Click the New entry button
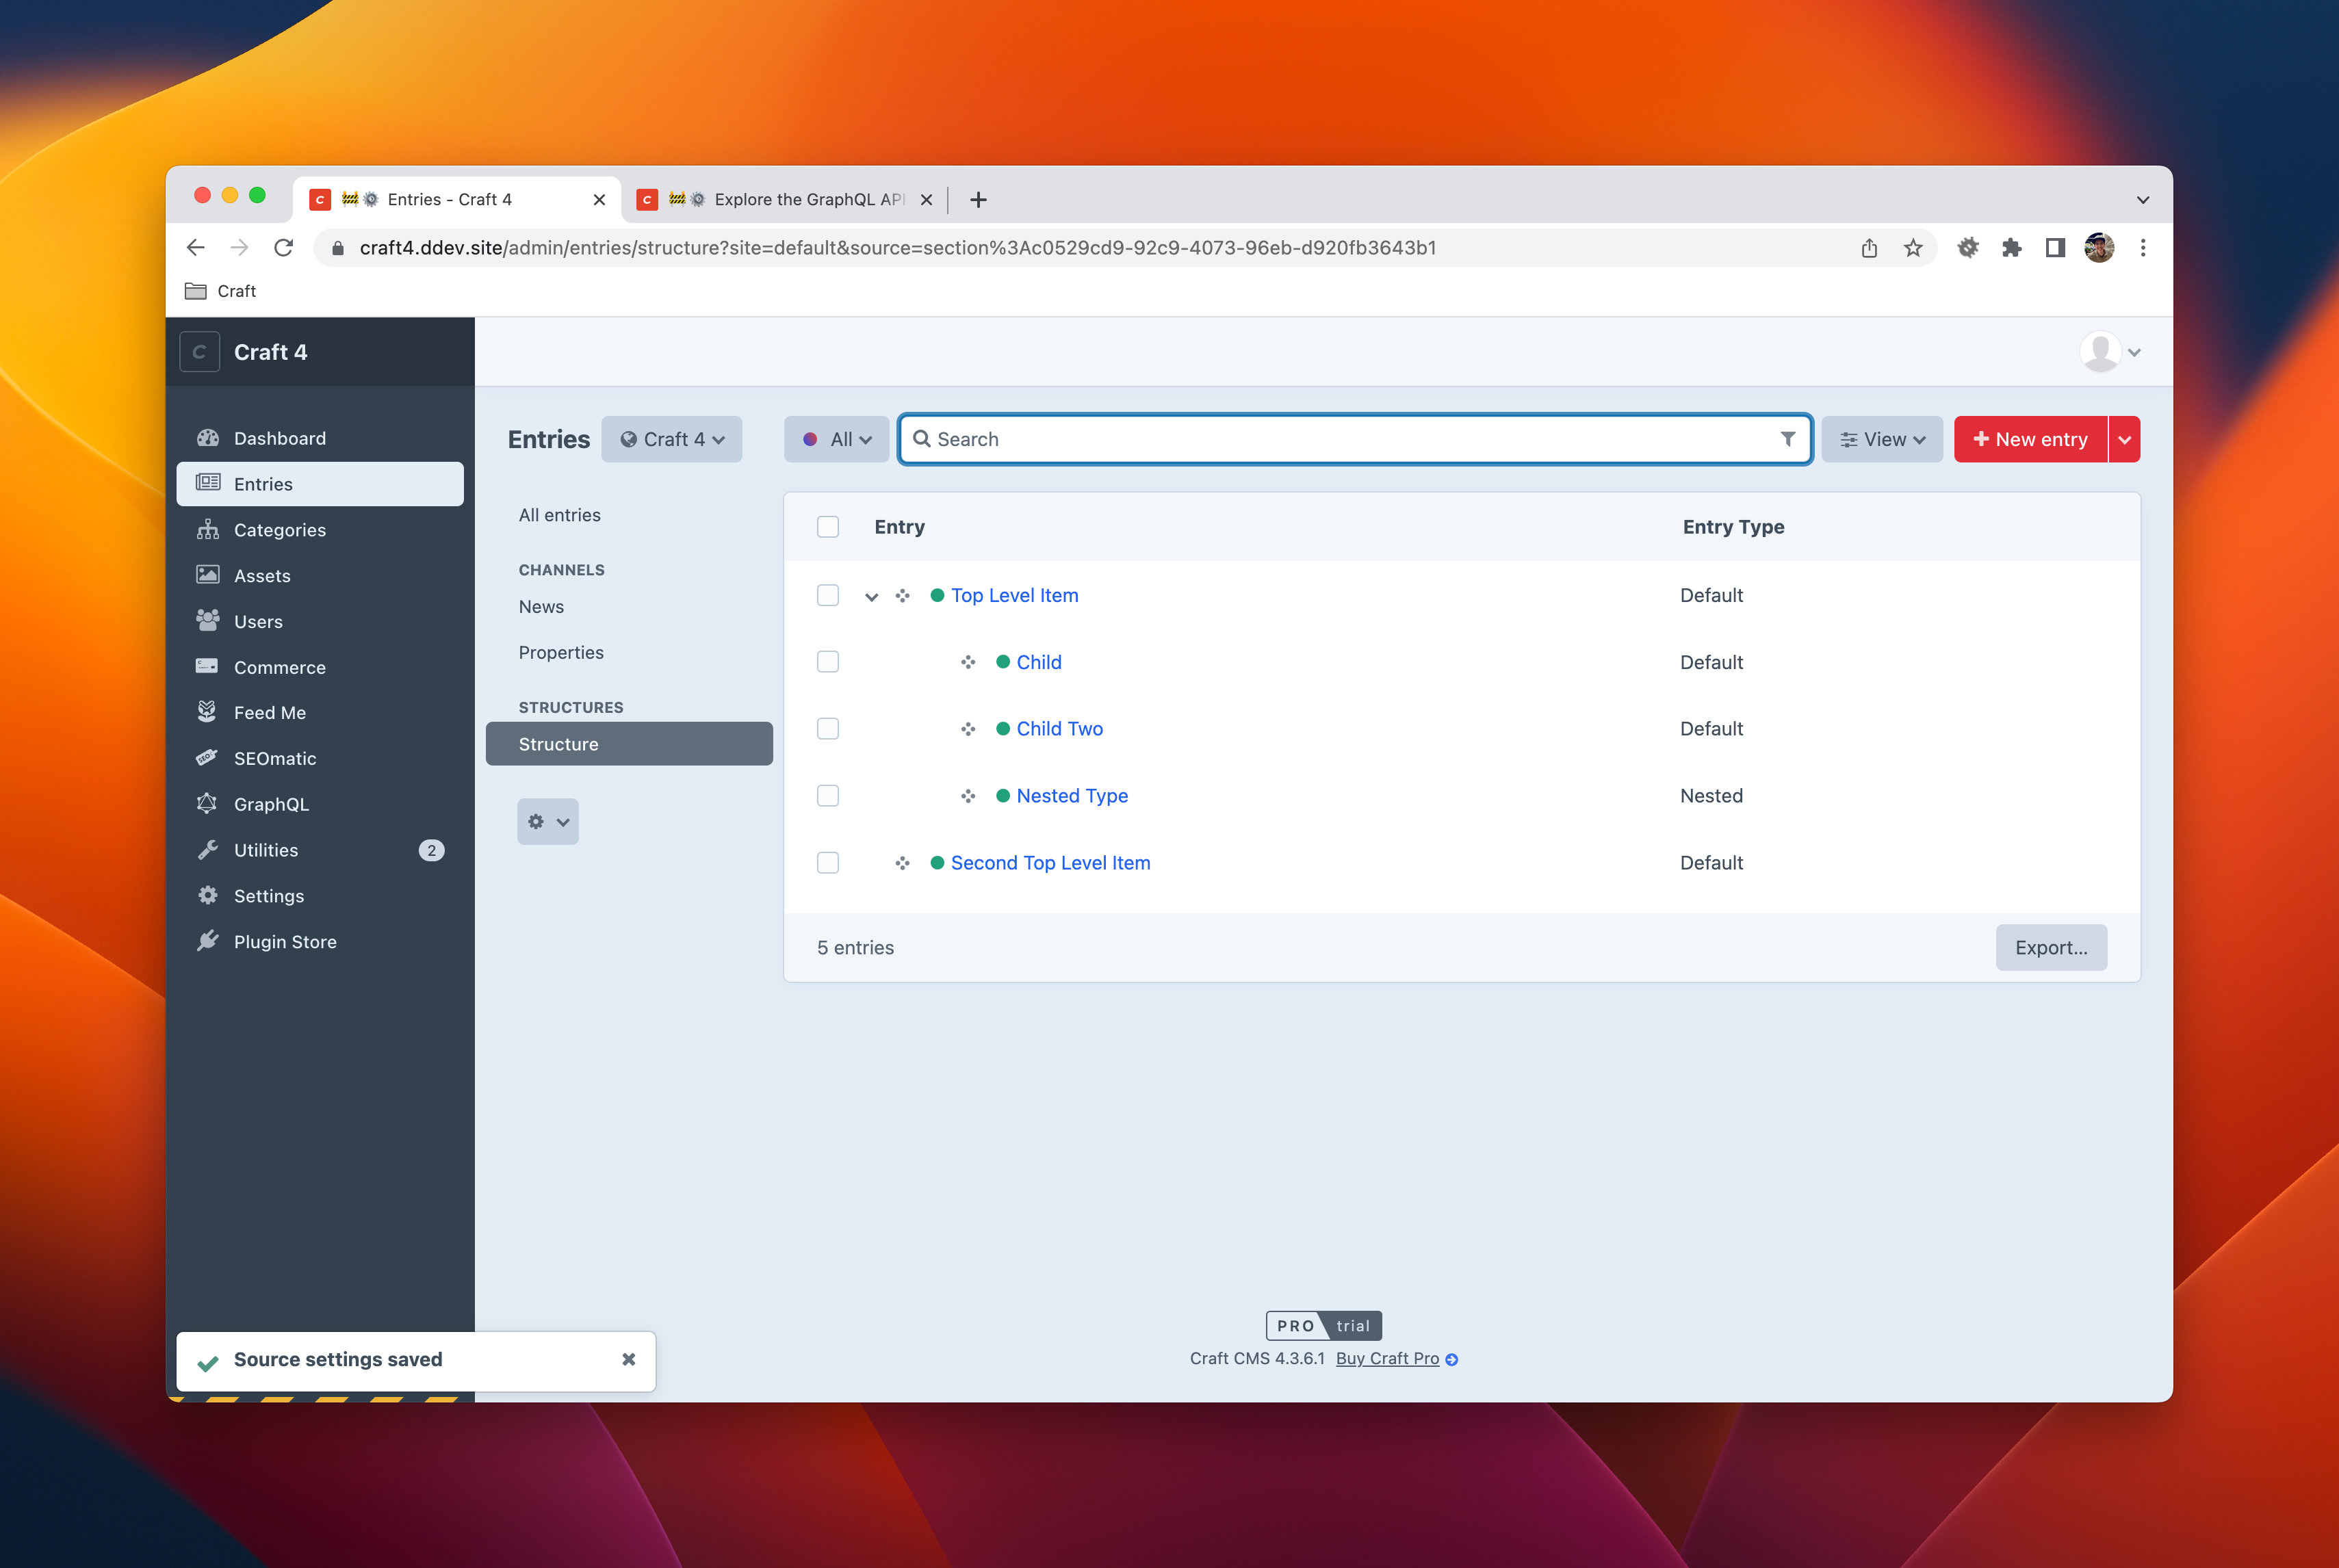This screenshot has height=1568, width=2339. (x=2031, y=439)
